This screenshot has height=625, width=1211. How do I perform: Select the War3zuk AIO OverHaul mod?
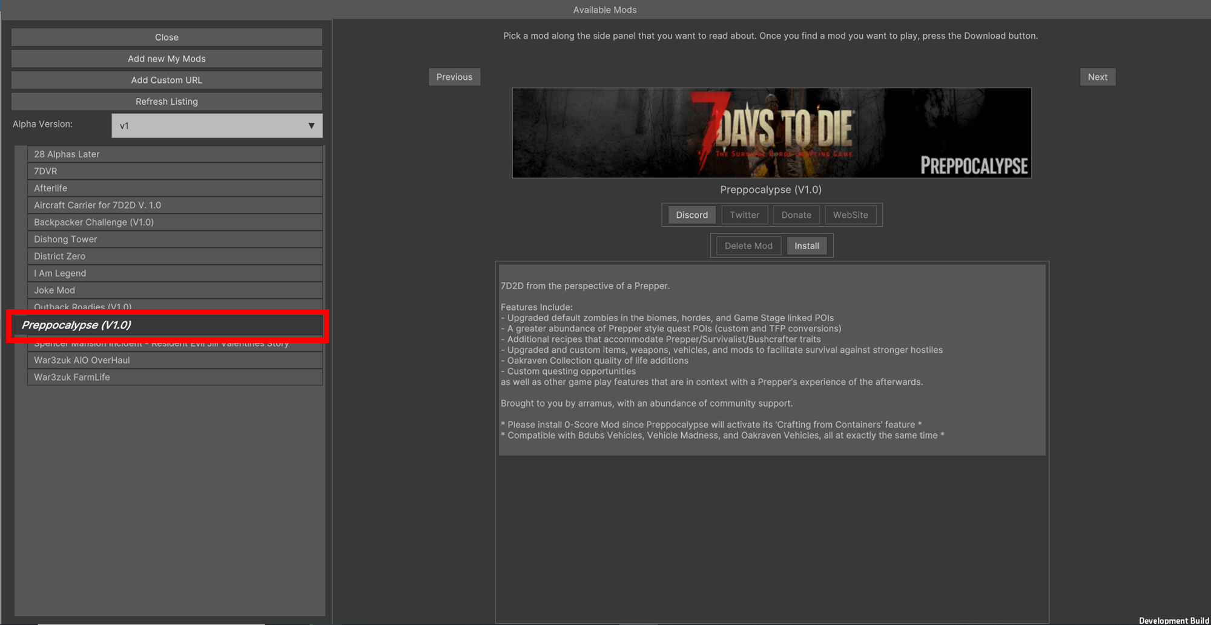coord(175,360)
